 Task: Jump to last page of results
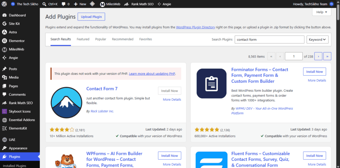point(327,56)
